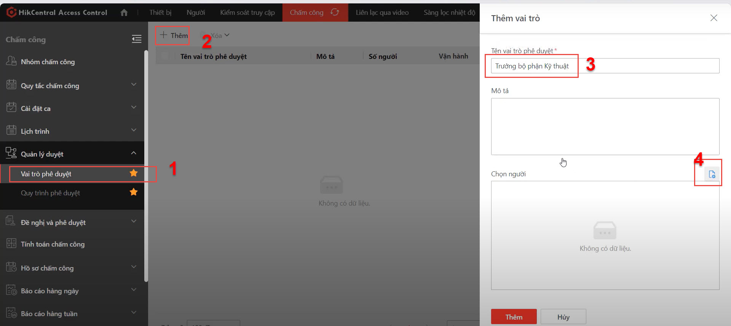Click the home icon in top bar

(x=124, y=13)
